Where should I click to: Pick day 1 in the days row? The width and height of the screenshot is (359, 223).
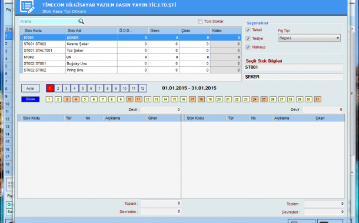(x=49, y=99)
